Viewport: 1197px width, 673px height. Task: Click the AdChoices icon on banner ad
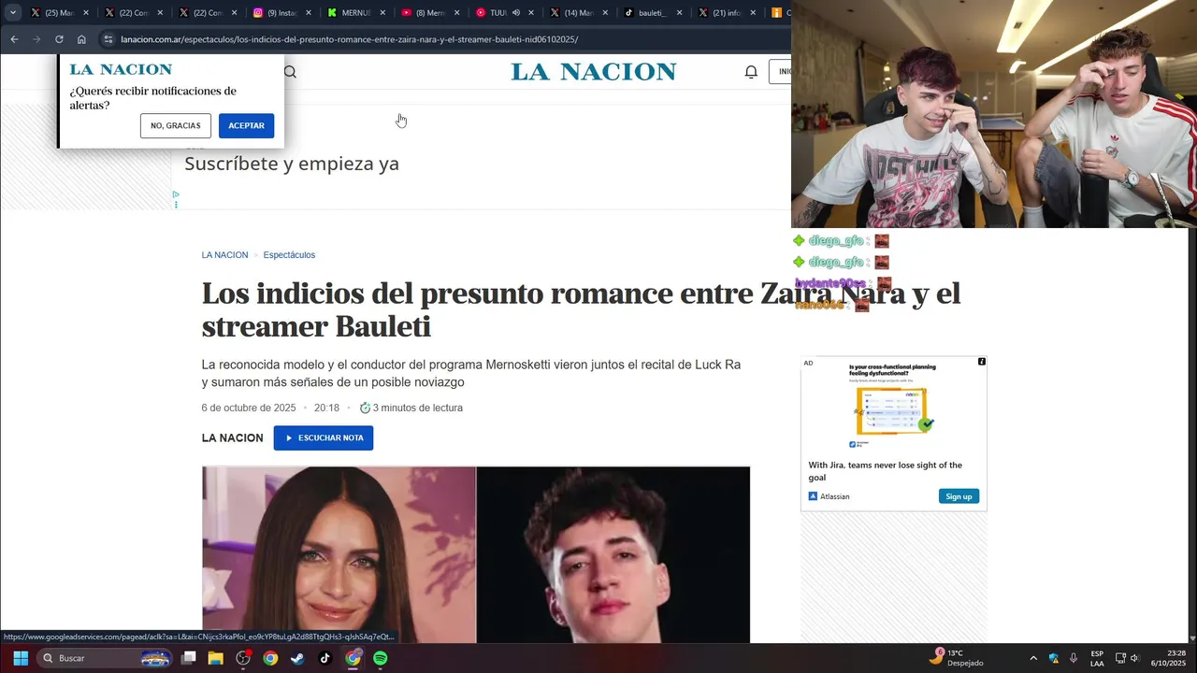coord(176,194)
